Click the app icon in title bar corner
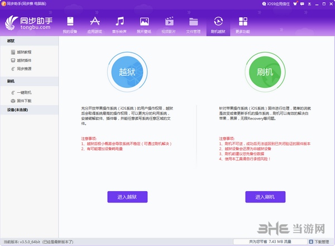Viewport: 335px width, 246px height. 3,4
